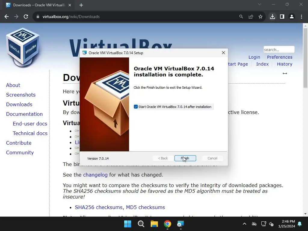Open a new tab with plus button

pyautogui.click(x=81, y=5)
